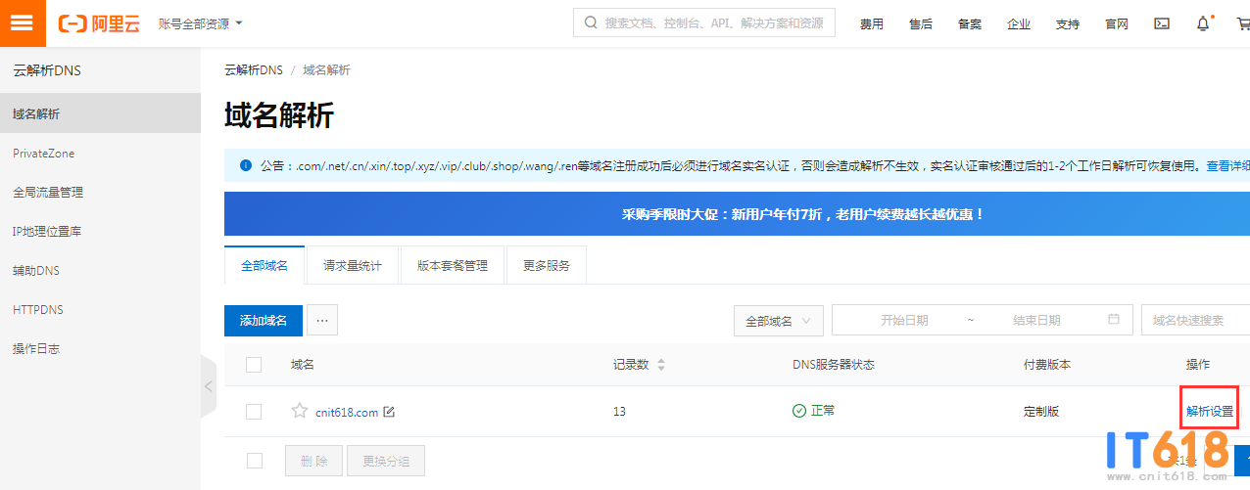Image resolution: width=1250 pixels, height=490 pixels.
Task: Click 解析设置 for cnit618.com
Action: click(x=1210, y=412)
